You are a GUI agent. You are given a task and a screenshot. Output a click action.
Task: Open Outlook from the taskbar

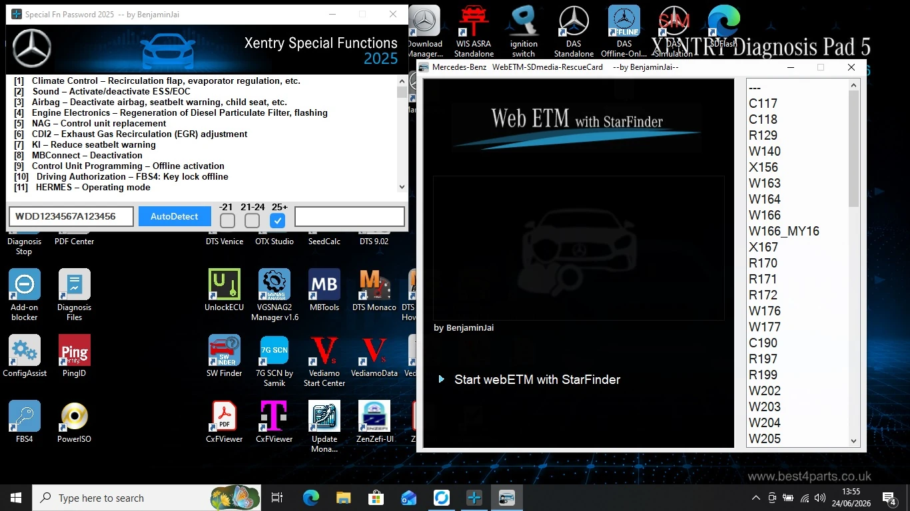coord(409,498)
